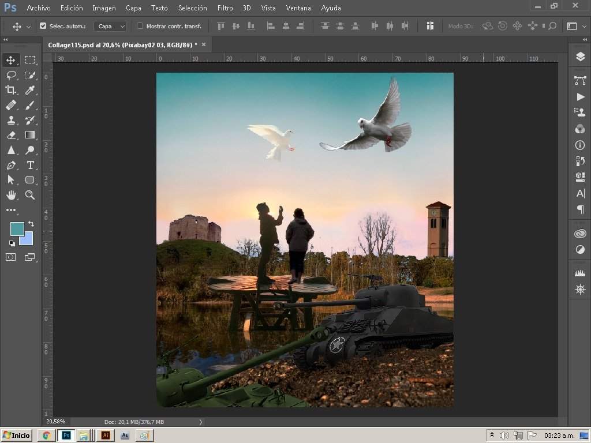Select the Sharpen tool
The image size is (591, 443).
coord(11,150)
